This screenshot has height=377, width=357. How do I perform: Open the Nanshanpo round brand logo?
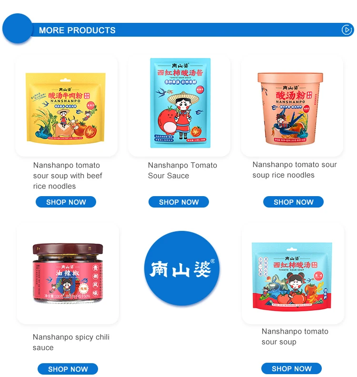181,268
